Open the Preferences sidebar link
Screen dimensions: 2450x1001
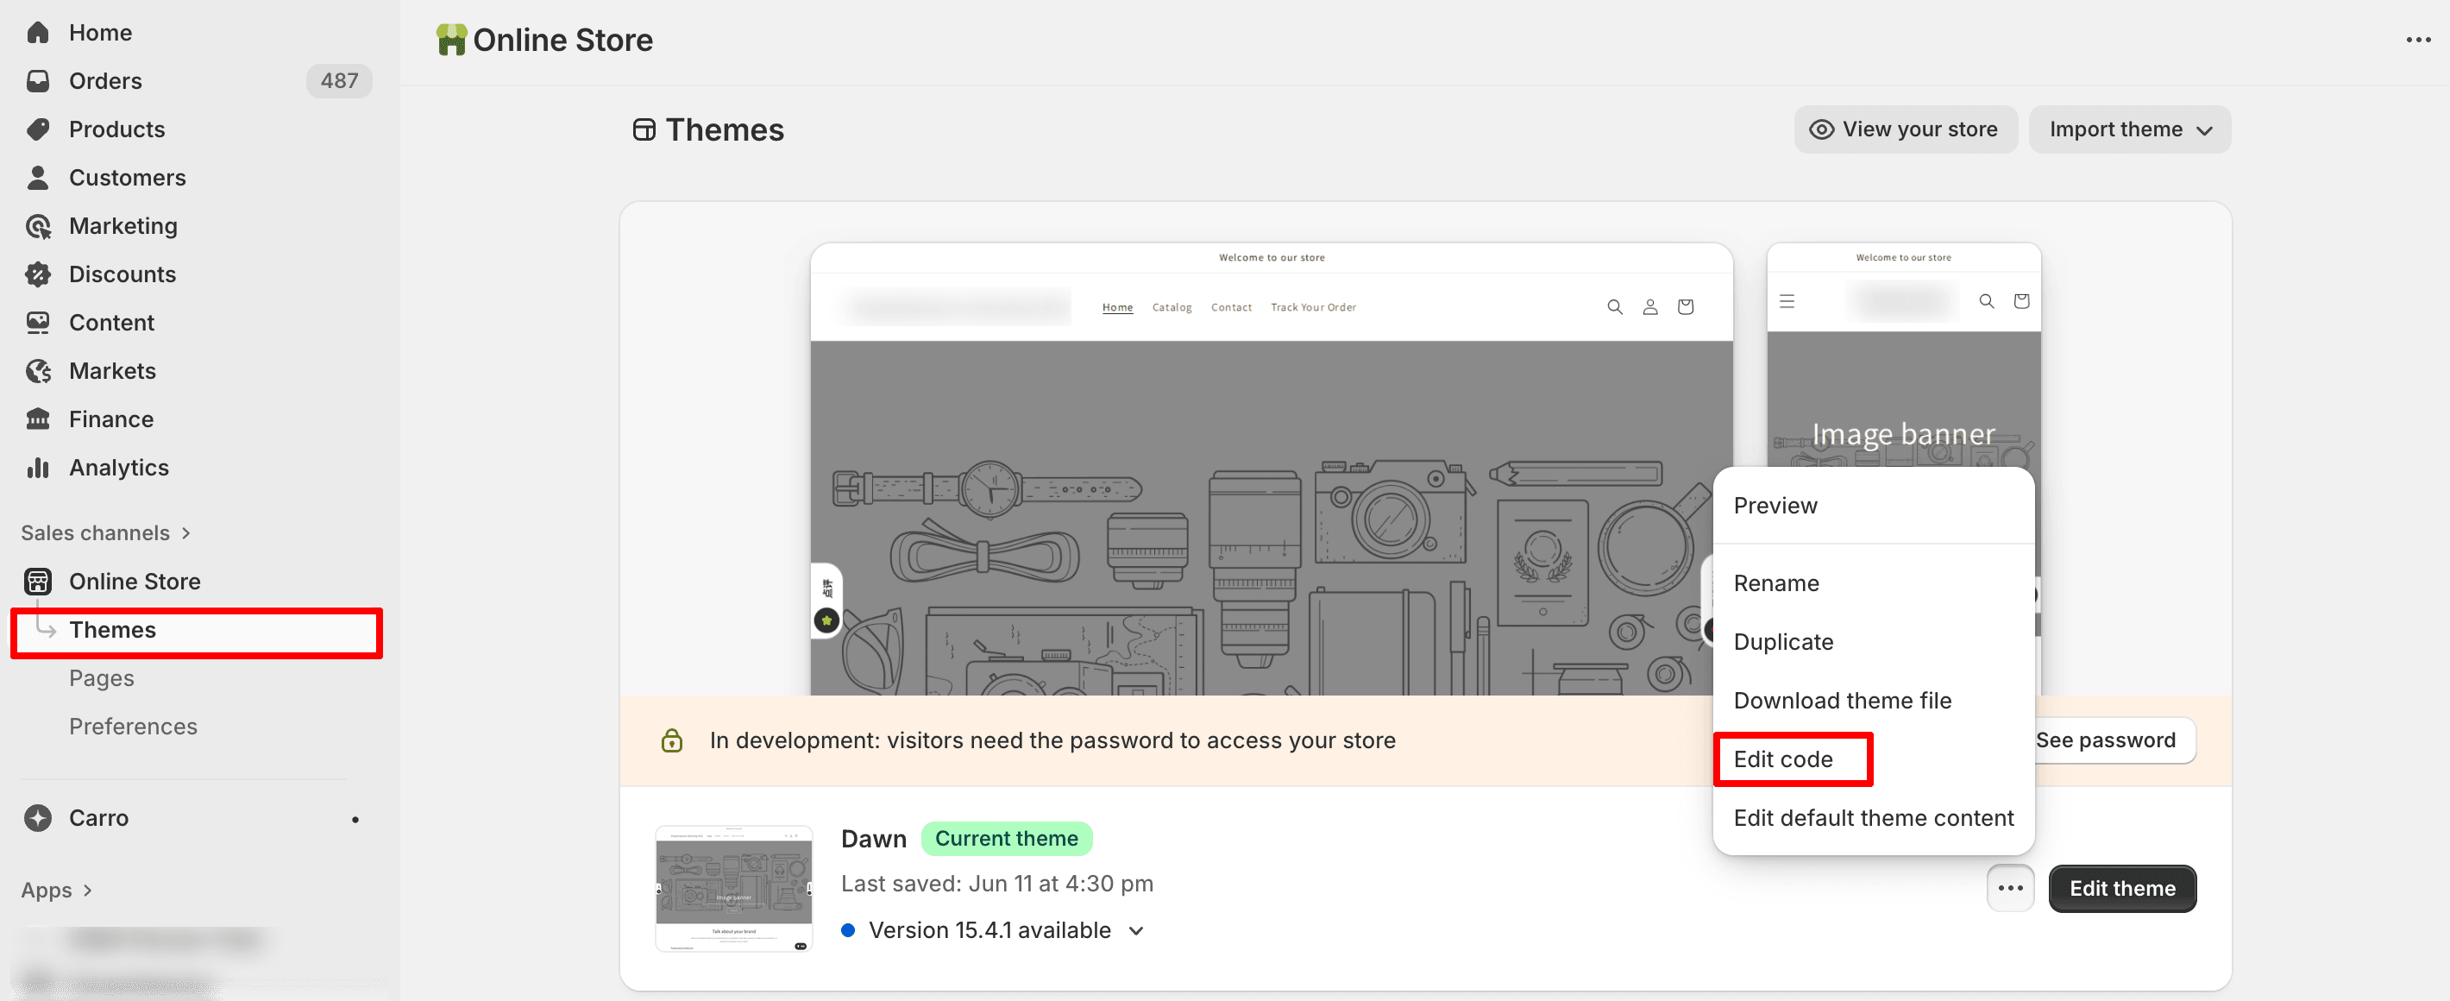[x=133, y=727]
